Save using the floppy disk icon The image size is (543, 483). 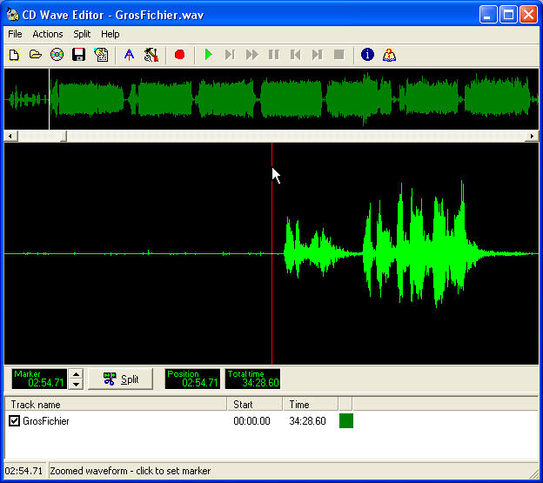(79, 55)
